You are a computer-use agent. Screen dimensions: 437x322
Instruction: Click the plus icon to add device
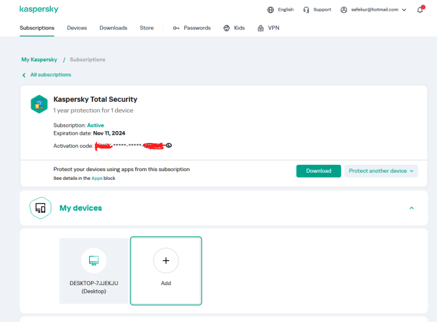pos(165,260)
